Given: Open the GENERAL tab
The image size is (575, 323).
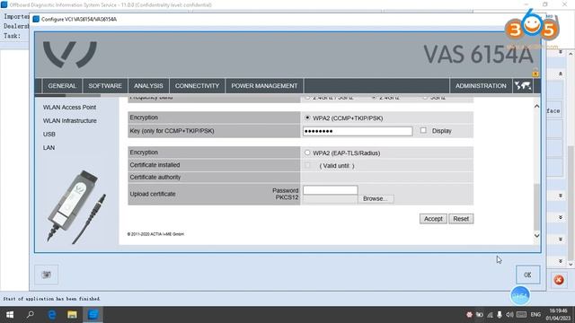Looking at the screenshot, I should tap(62, 86).
